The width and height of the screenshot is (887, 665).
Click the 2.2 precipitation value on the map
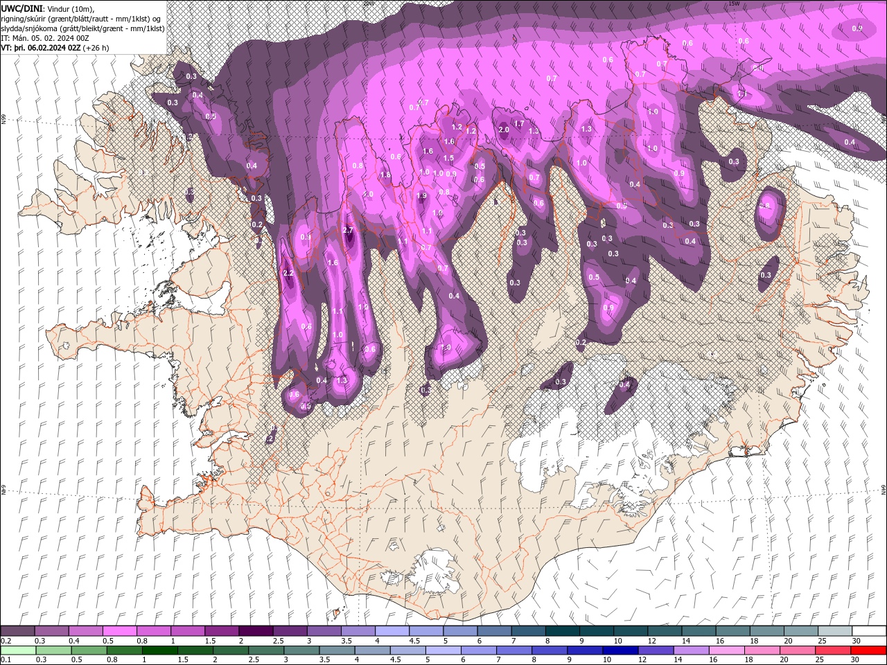point(289,274)
